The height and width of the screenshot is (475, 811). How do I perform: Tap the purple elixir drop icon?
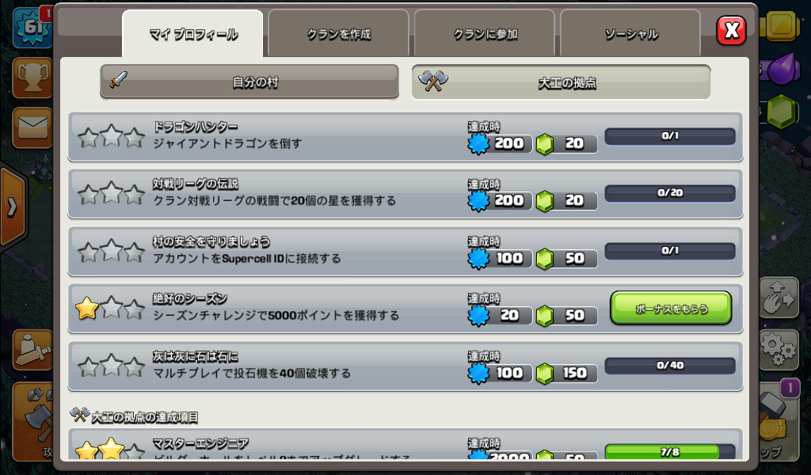tap(780, 68)
